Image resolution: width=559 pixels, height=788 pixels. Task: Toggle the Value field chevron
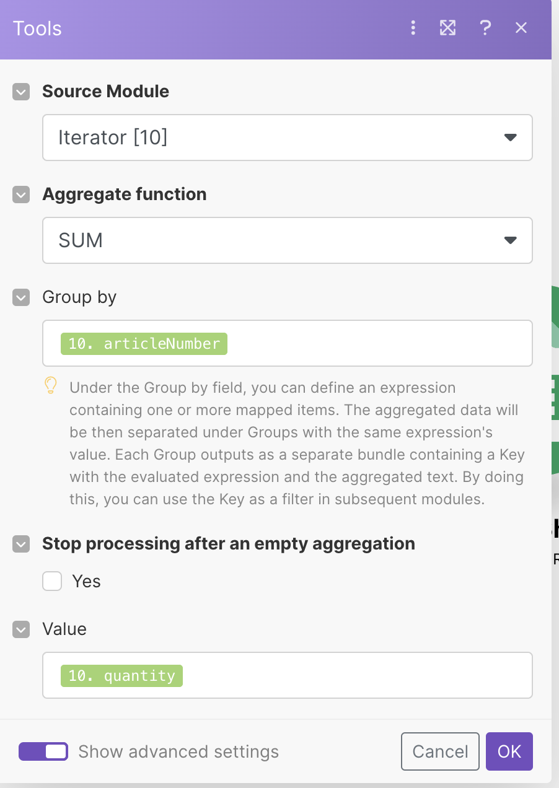tap(21, 630)
